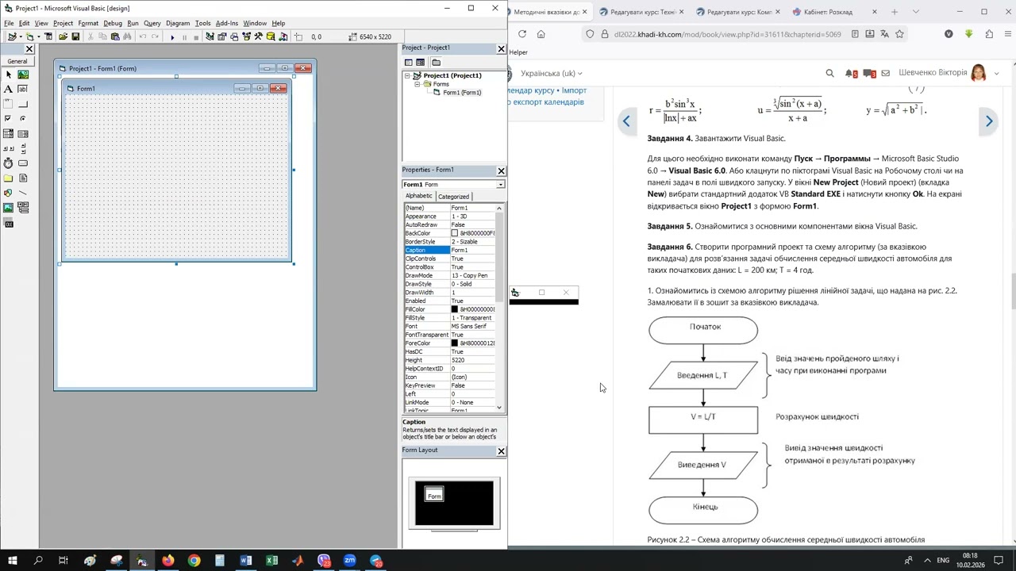Viewport: 1016px width, 571px height.
Task: Open the File menu
Action: coord(9,23)
